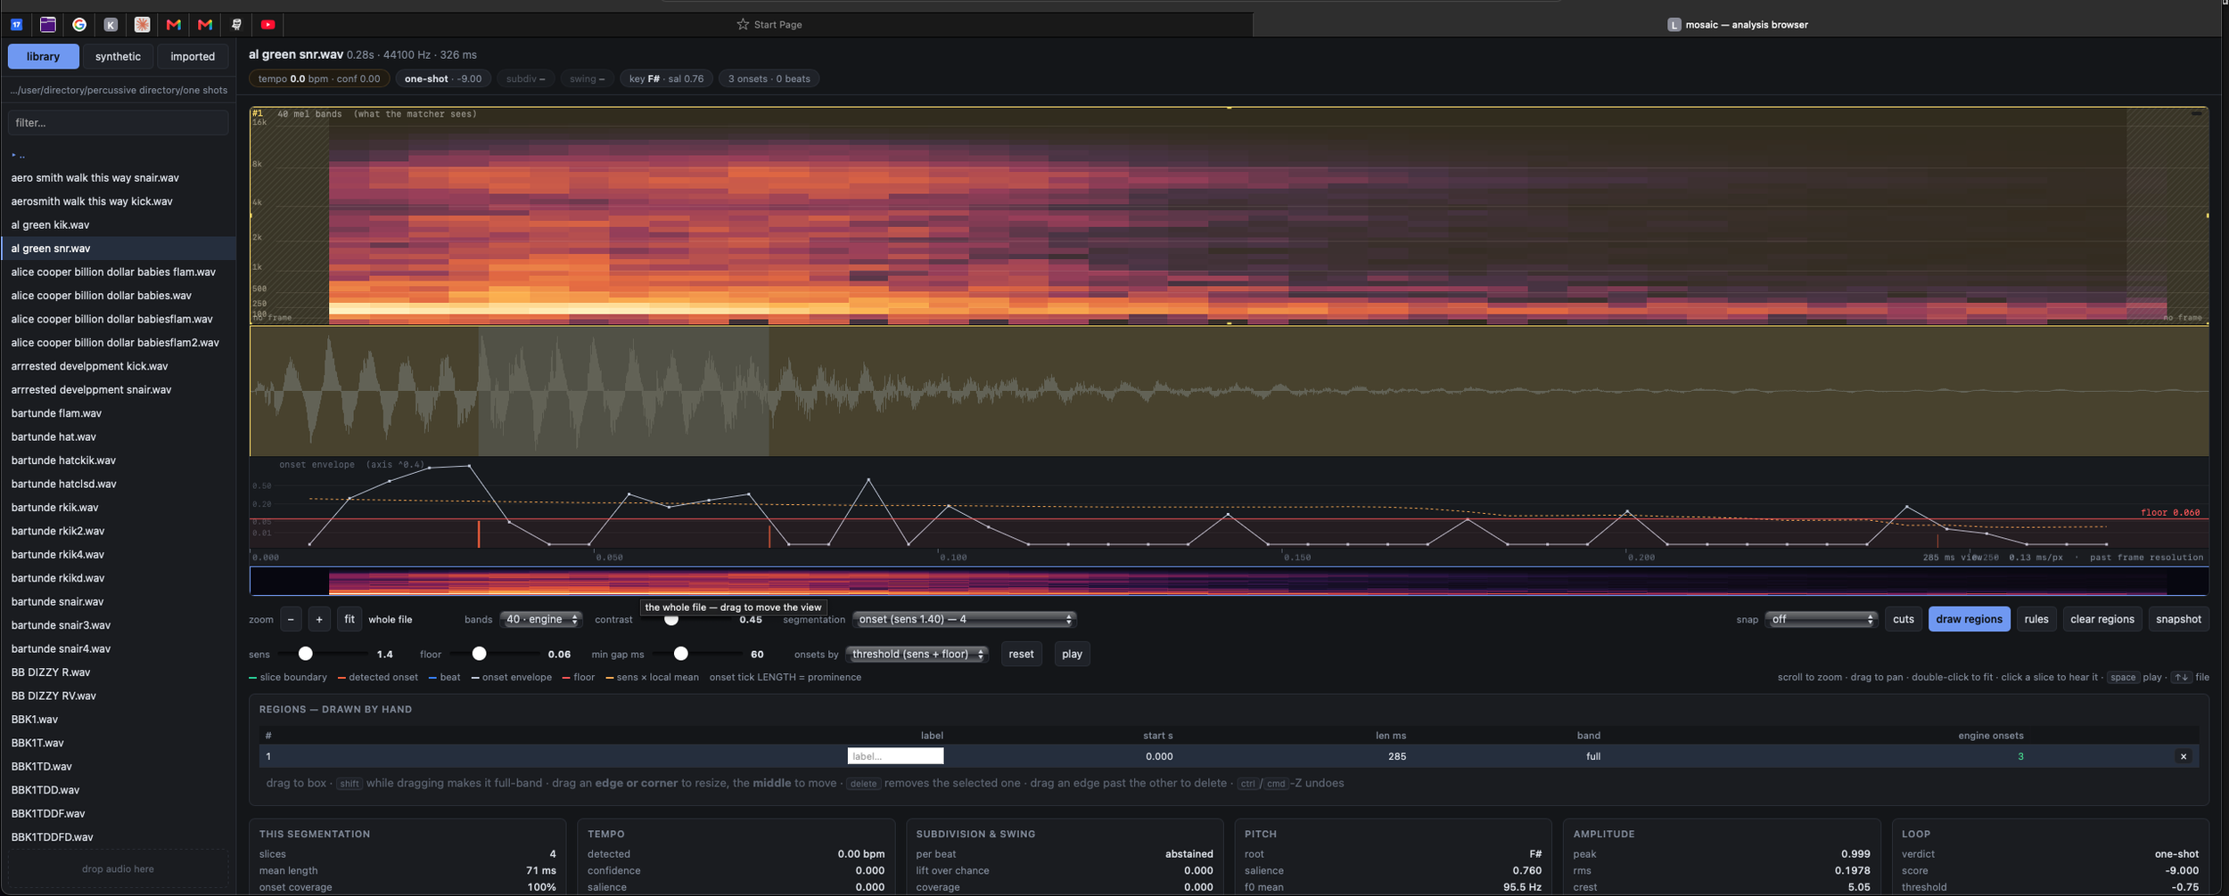Image resolution: width=2229 pixels, height=896 pixels.
Task: Open the orange starburst pinned tab
Action: click(142, 25)
